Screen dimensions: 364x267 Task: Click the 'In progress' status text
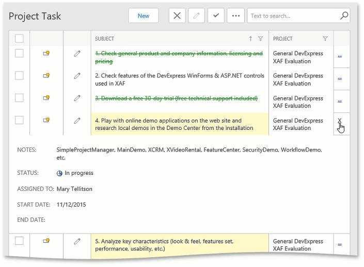tap(79, 173)
